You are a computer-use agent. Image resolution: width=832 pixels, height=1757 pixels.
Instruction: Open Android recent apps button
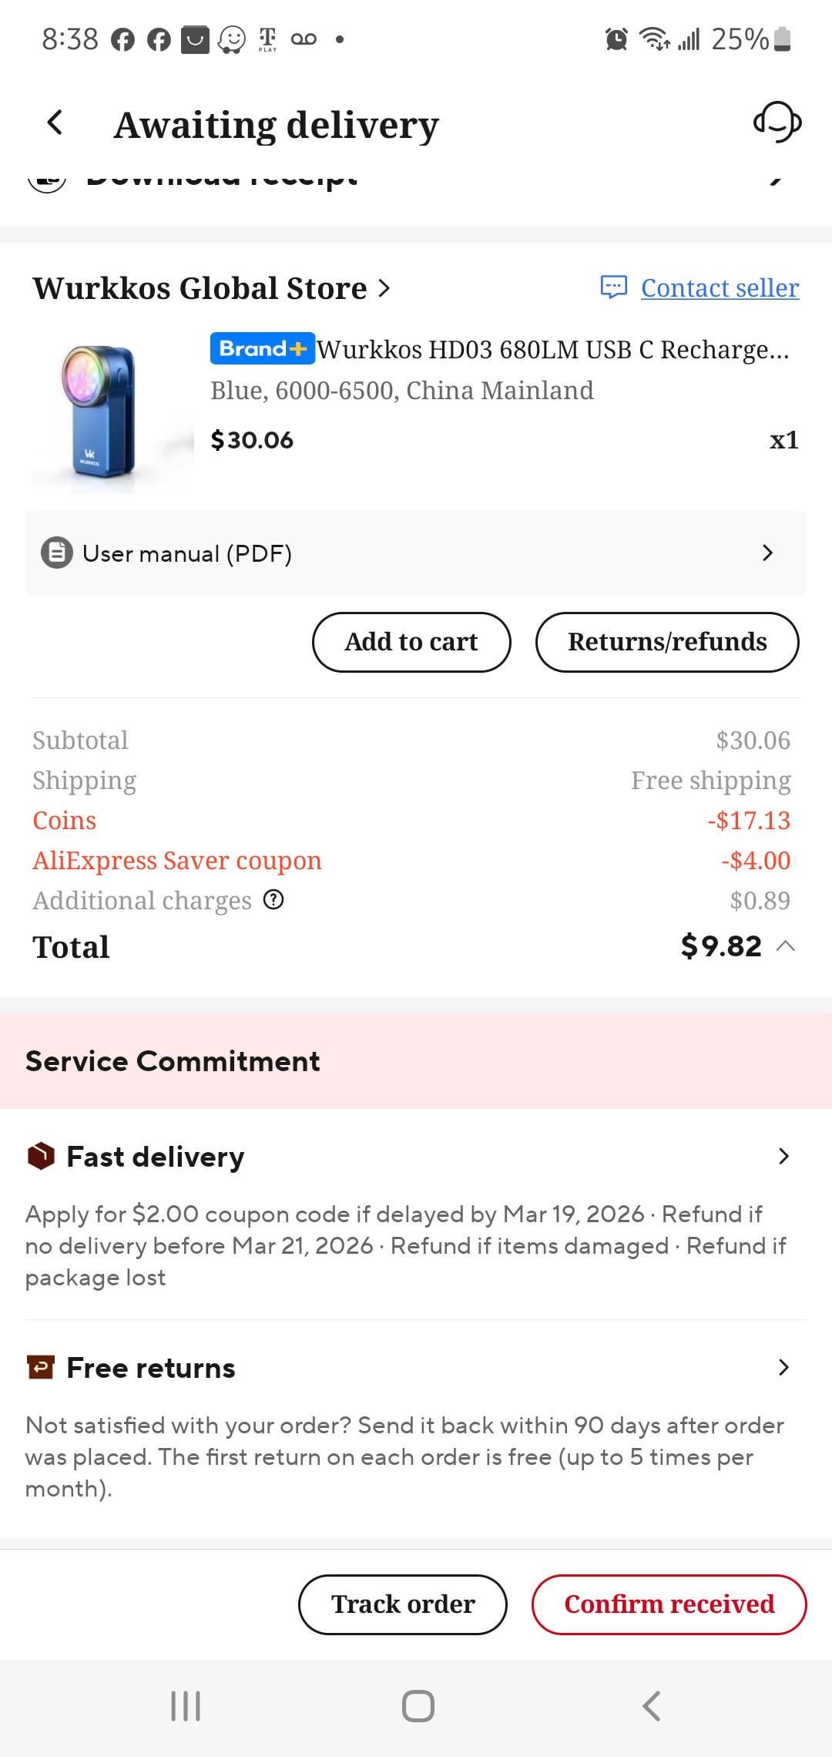186,1706
